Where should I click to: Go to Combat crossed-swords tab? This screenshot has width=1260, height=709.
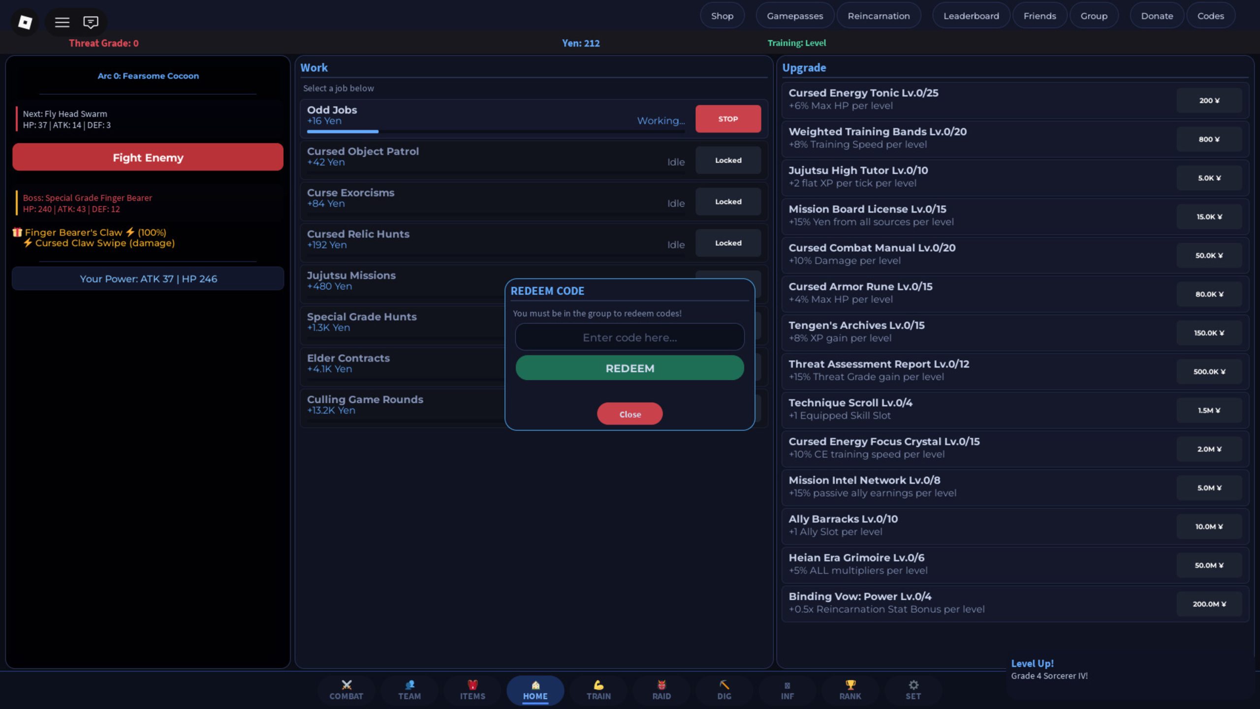(346, 690)
